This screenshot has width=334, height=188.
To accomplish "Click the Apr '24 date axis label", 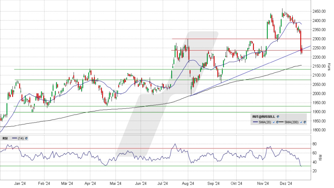I will (x=90, y=183).
